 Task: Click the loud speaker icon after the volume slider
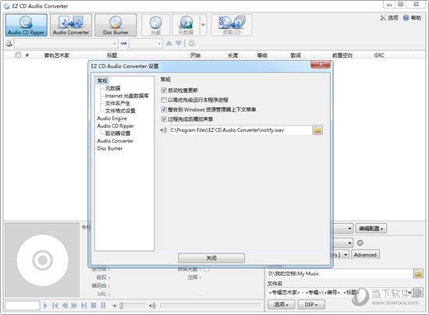pyautogui.click(x=152, y=306)
